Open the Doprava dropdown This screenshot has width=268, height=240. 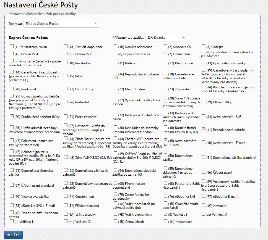[61, 24]
